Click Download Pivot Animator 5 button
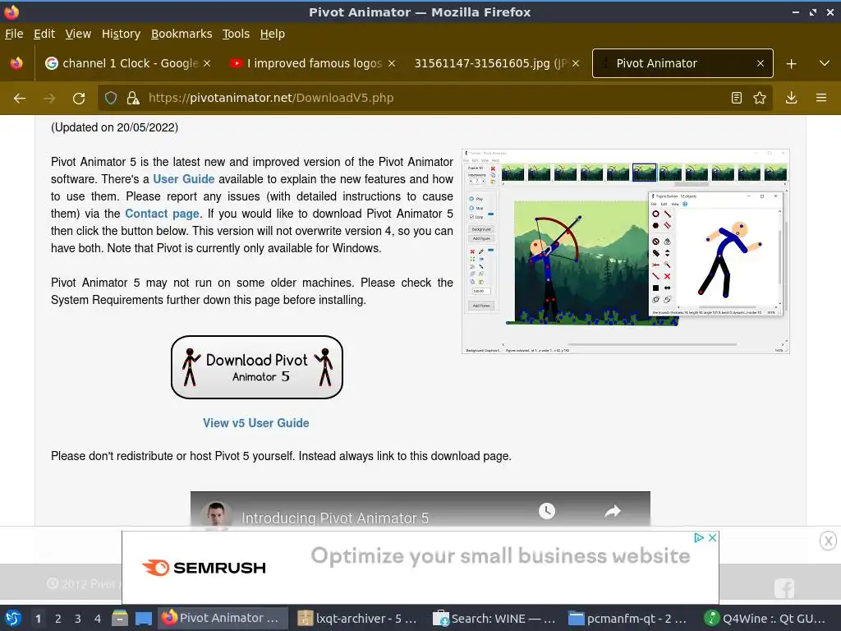Viewport: 841px width, 631px height. pos(256,367)
